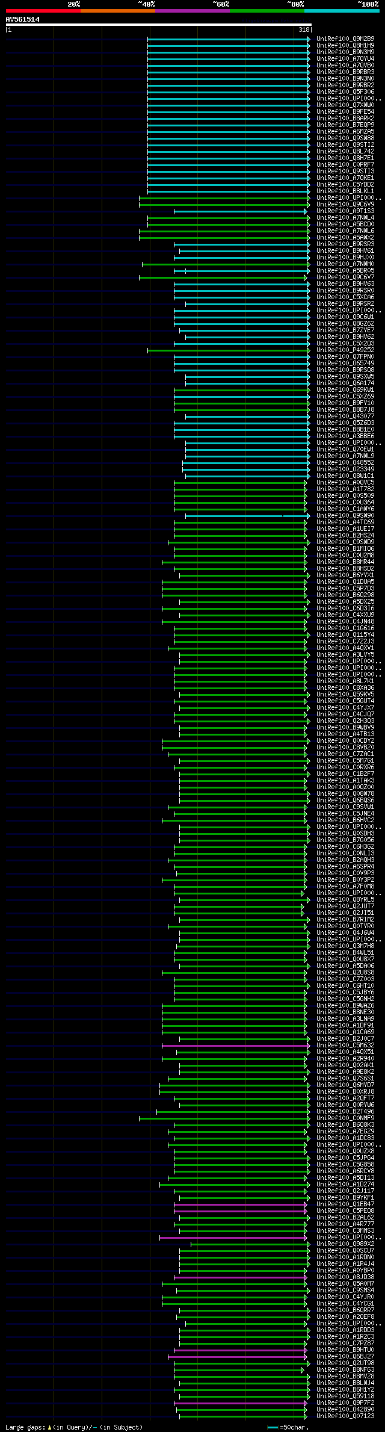Click the magenta bar for UniRef100_Q9P7F2

tap(240, 1403)
